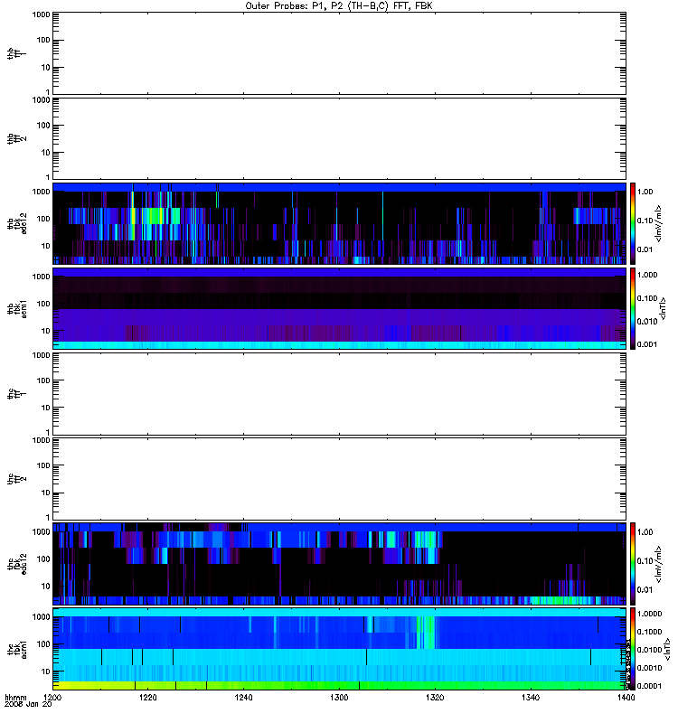The image size is (678, 723).
Task: Click the empty thc fff 2 plot panel
Action: tap(340, 479)
